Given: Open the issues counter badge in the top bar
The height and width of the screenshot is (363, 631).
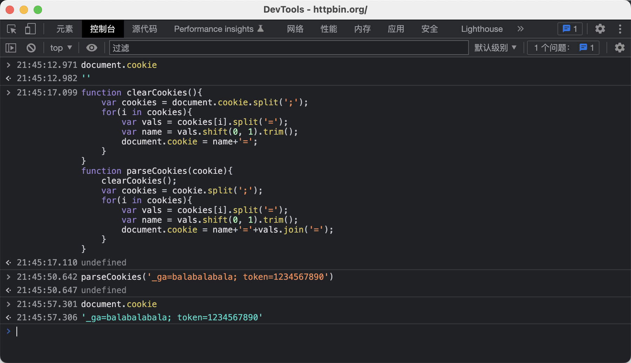Looking at the screenshot, I should [x=570, y=29].
